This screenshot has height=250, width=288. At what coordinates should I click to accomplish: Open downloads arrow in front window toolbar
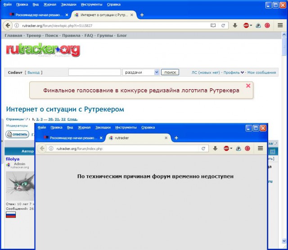click(215, 148)
